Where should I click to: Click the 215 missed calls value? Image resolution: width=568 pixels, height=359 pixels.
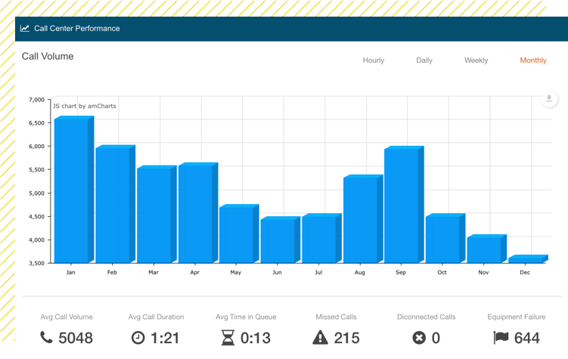(x=346, y=338)
